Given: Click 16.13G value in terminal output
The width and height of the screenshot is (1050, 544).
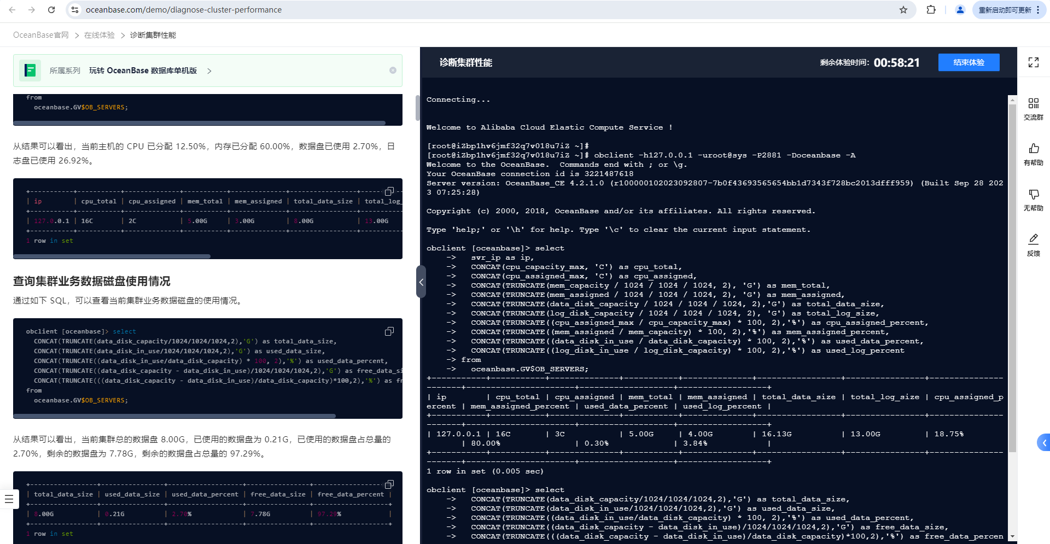Looking at the screenshot, I should tap(777, 434).
